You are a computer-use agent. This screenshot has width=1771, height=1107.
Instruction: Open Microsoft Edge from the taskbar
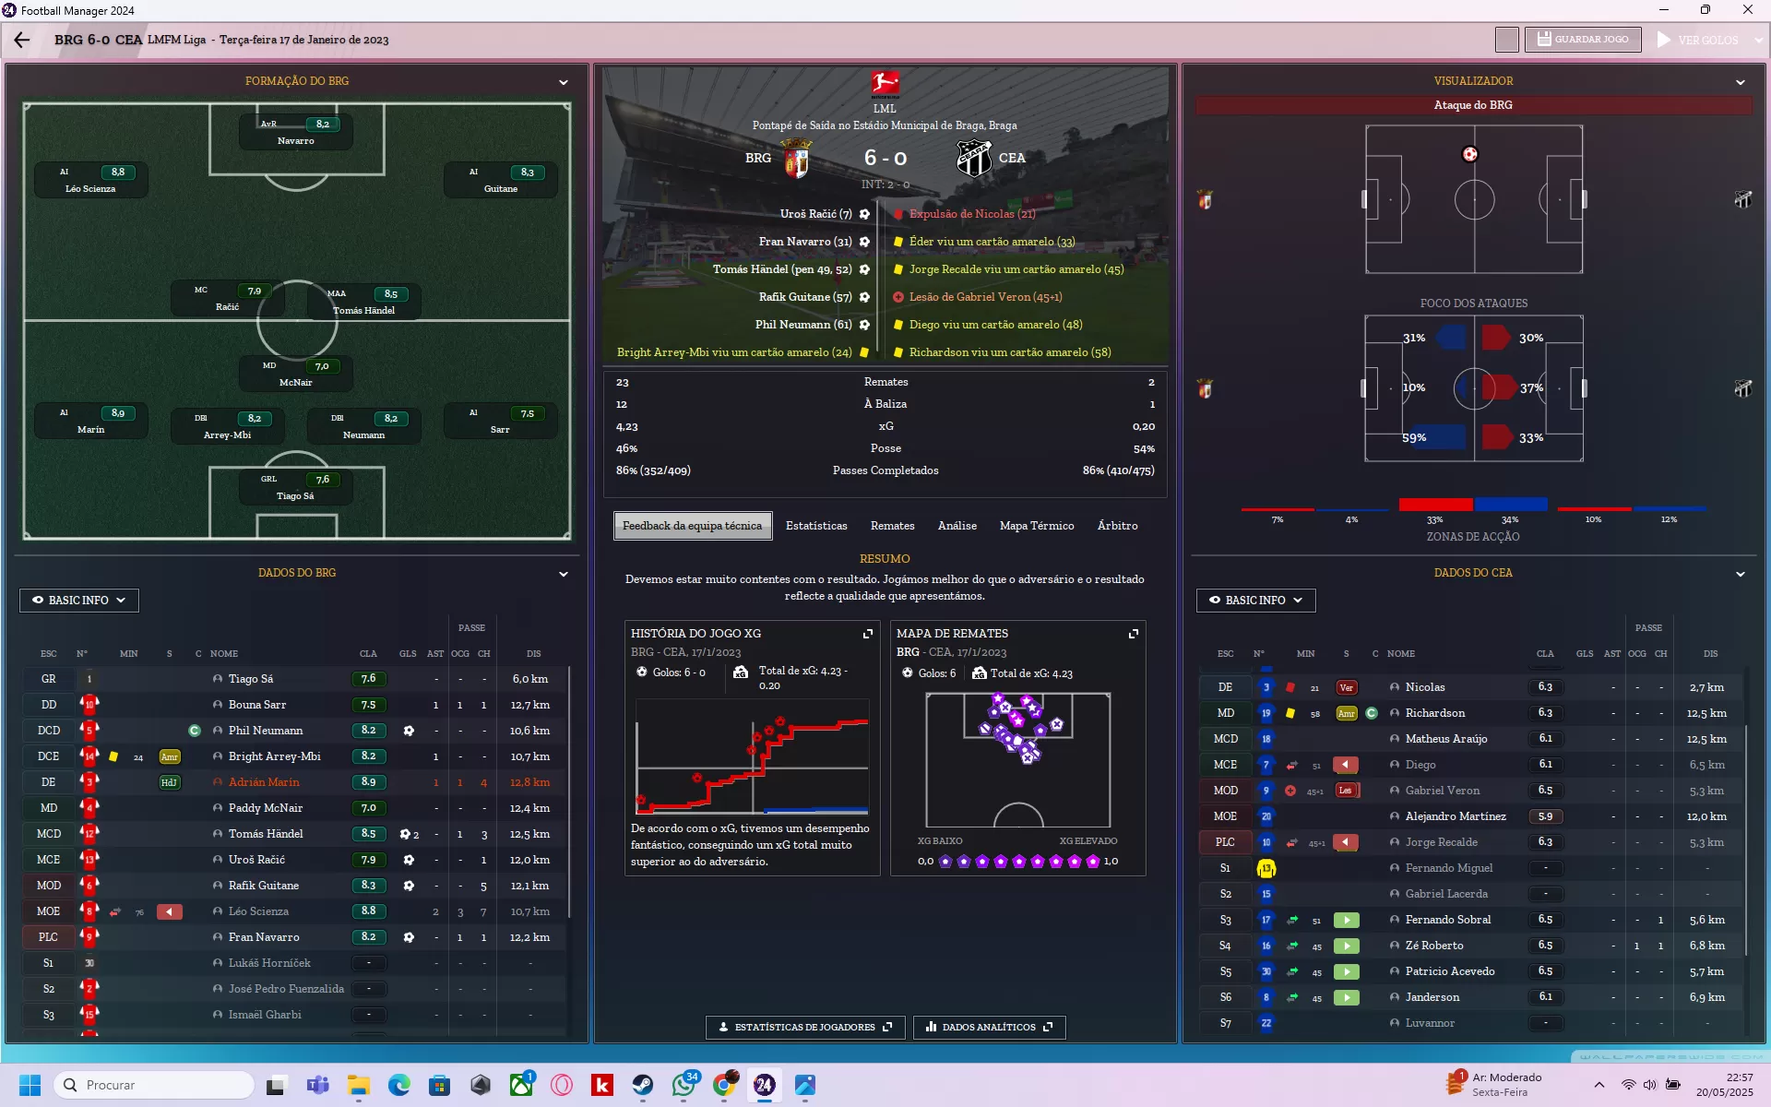pos(398,1085)
